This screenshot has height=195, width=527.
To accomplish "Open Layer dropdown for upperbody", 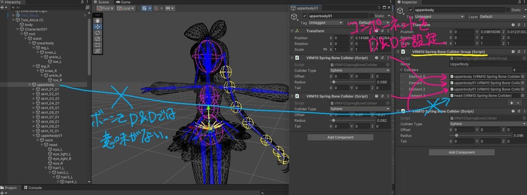I will (503, 17).
